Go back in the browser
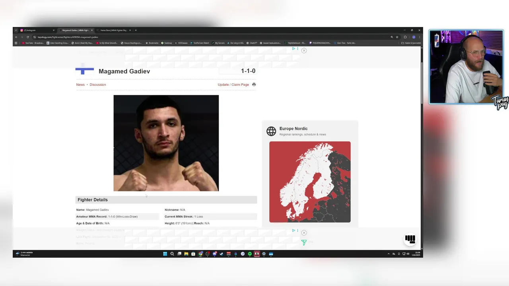 [x=16, y=37]
